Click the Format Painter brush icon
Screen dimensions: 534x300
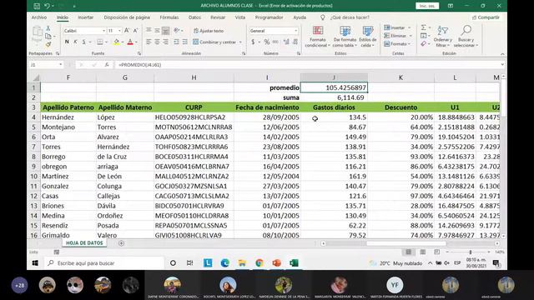point(48,44)
